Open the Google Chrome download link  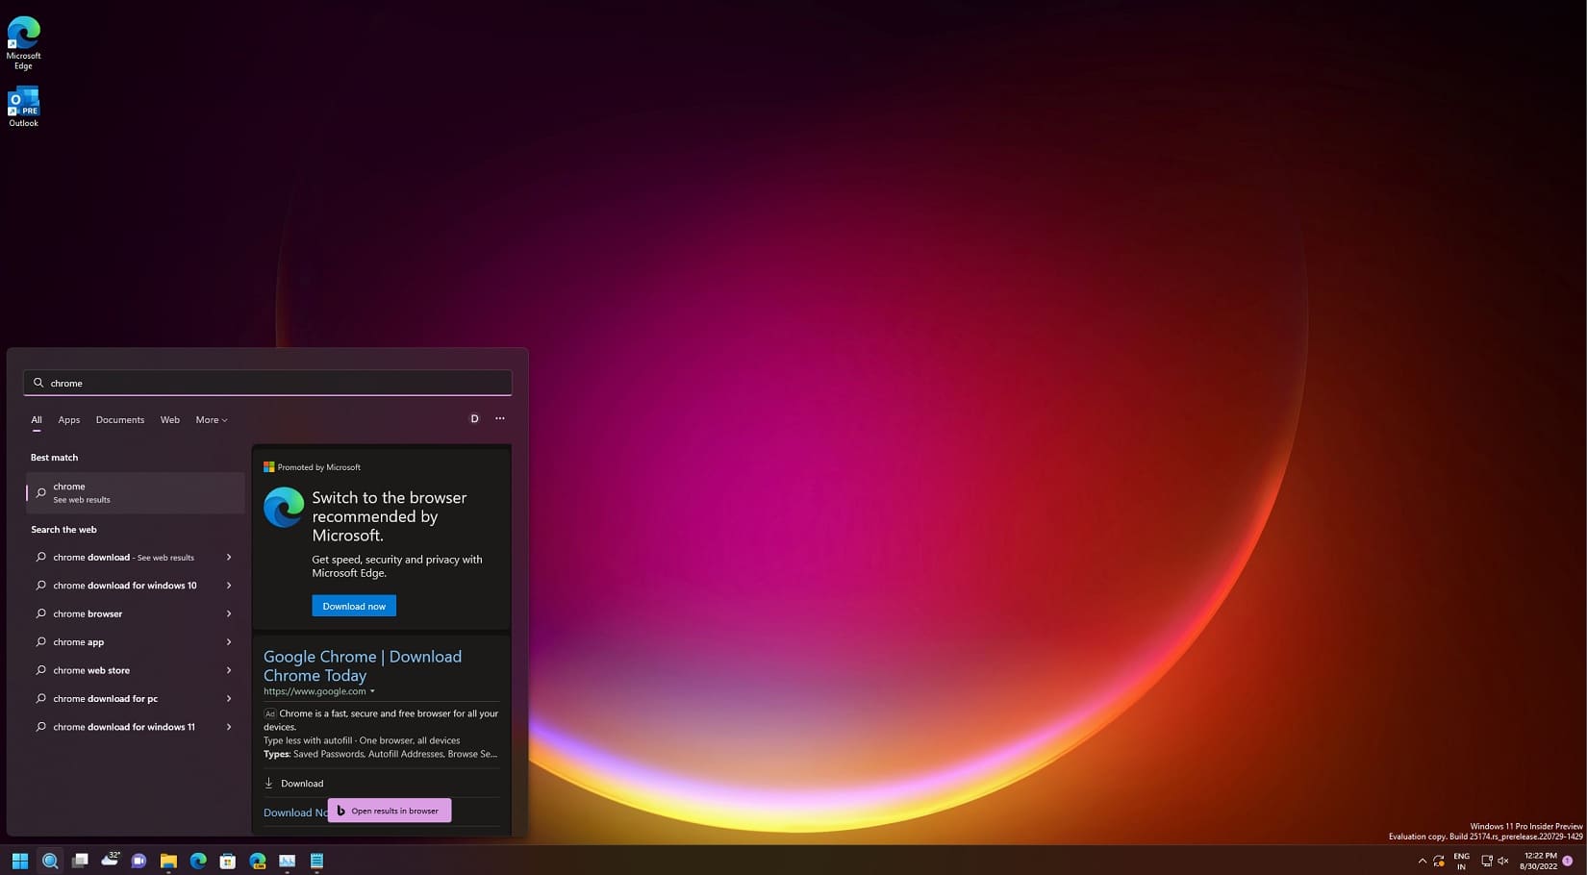[x=363, y=665]
